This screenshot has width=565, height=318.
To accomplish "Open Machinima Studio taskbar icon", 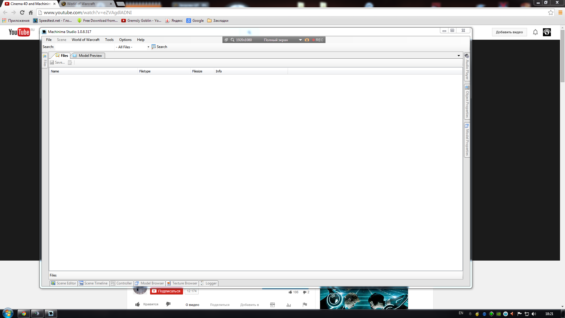I will tap(51, 314).
